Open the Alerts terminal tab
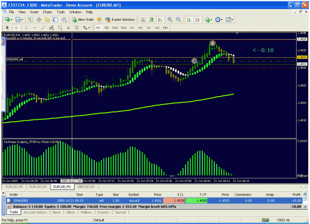Screen dimensions: 310x224 pyautogui.click(x=70, y=212)
